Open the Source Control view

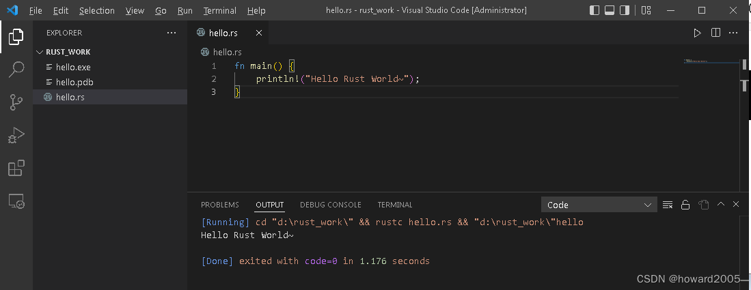pos(16,103)
